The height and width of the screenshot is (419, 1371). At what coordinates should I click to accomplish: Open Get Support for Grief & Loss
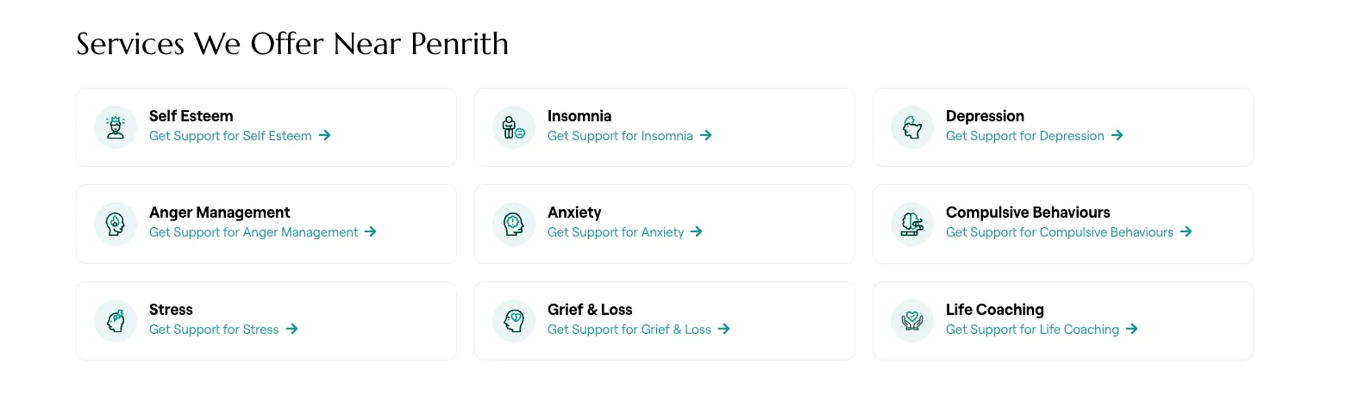tap(638, 330)
